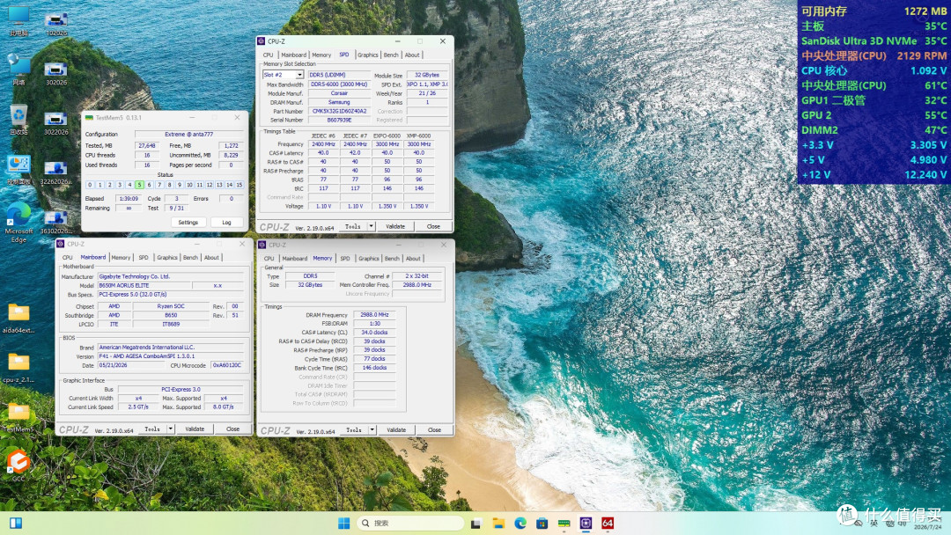Click Configuration field 'Extreme @ anta777'
The width and height of the screenshot is (951, 535).
(x=188, y=134)
